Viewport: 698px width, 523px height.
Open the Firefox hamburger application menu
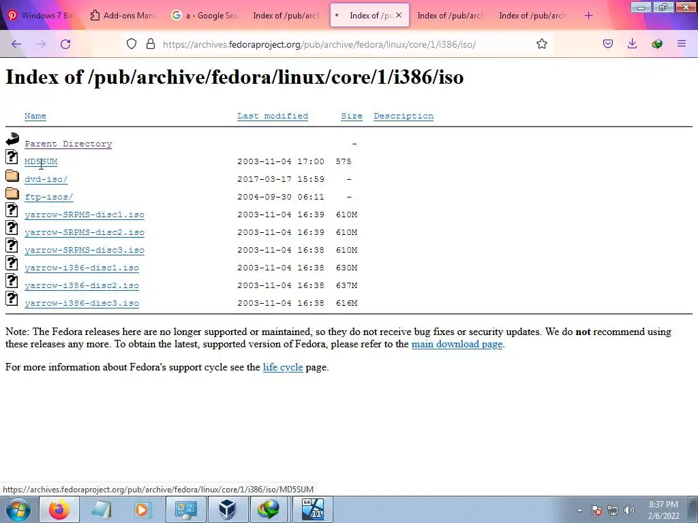(682, 44)
